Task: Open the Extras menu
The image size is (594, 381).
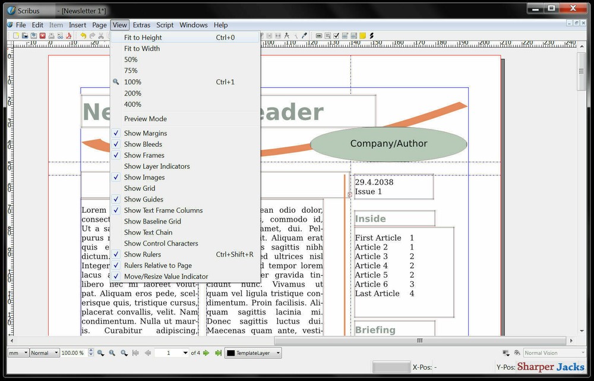Action: [x=141, y=25]
